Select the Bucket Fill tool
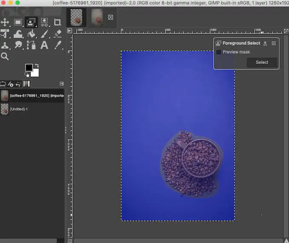Screen dimensions: 289x243 pos(31,34)
